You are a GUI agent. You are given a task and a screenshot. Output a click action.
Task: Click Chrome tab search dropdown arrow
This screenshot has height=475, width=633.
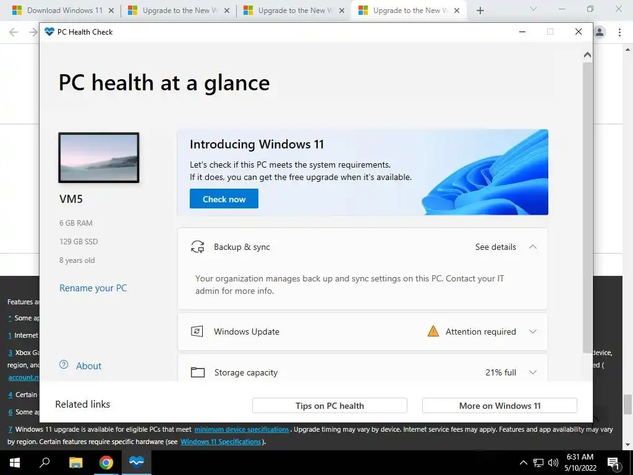[533, 9]
